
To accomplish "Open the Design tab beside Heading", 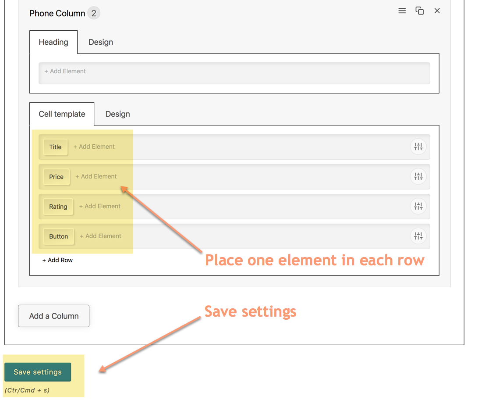I will coord(101,42).
